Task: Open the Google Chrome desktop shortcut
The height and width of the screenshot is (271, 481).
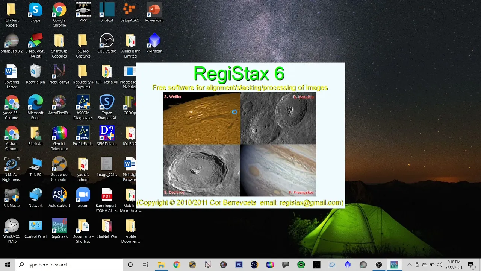Action: (x=59, y=15)
